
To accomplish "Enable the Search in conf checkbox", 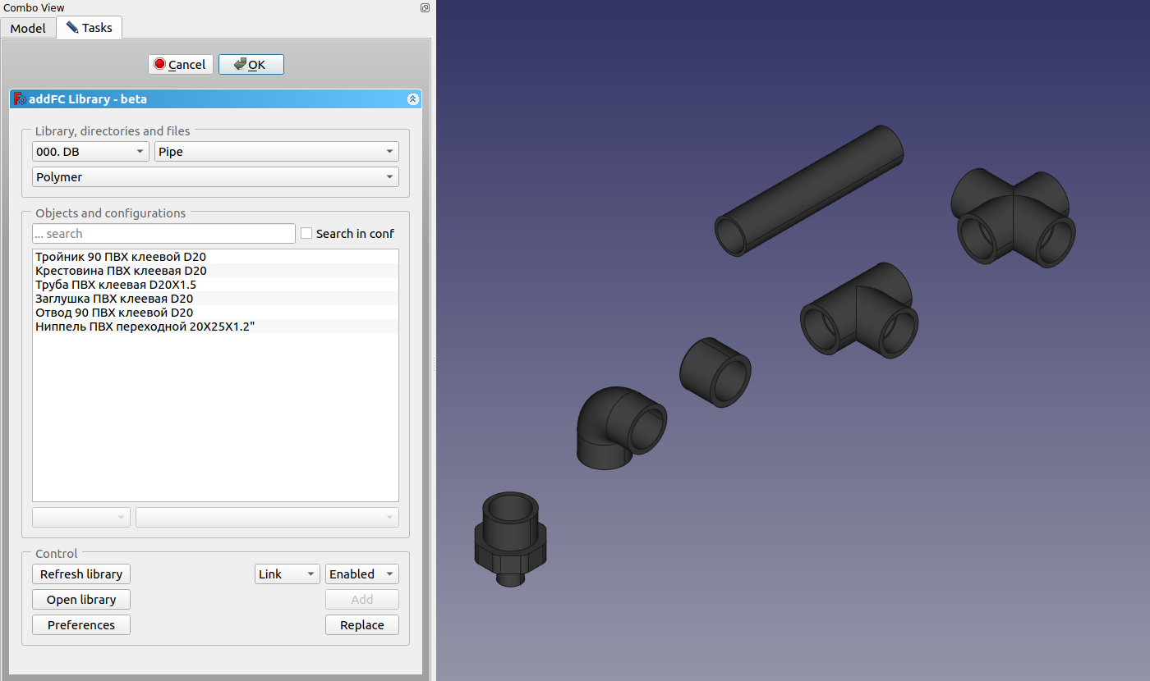I will 306,234.
